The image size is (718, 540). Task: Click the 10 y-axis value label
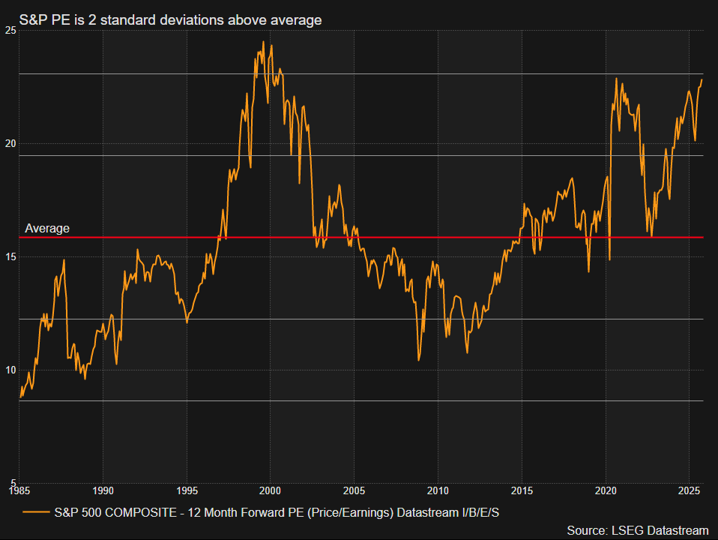(10, 370)
